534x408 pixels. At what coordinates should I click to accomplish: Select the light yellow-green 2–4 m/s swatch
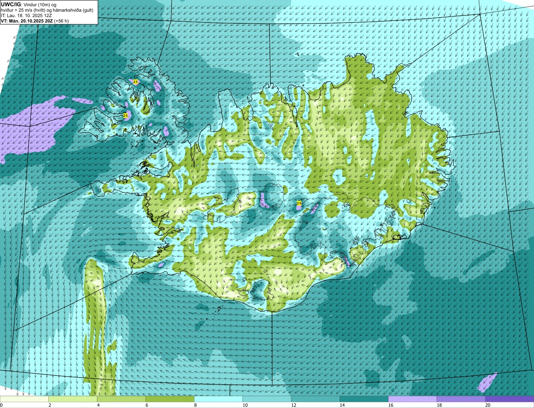point(73,399)
